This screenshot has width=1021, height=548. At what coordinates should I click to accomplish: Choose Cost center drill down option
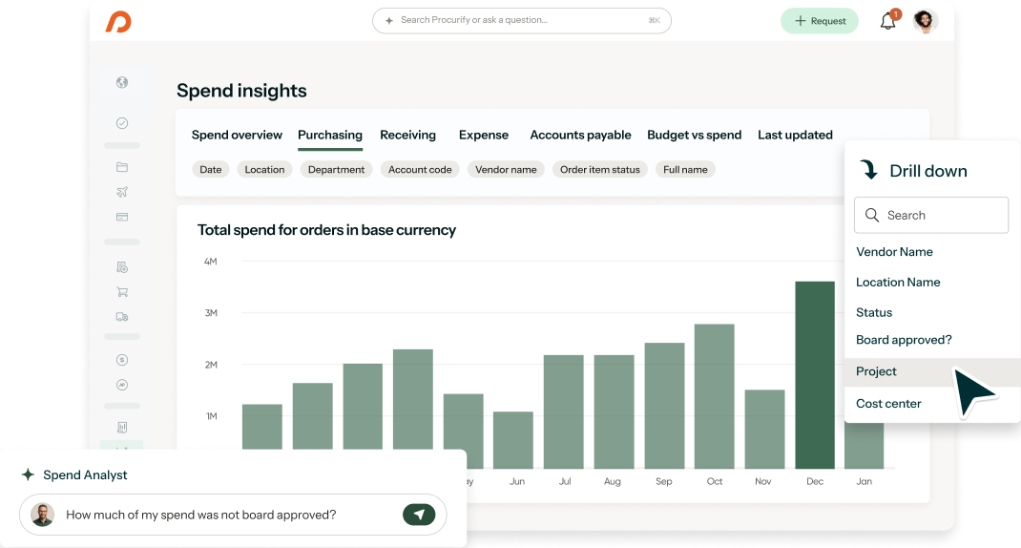pyautogui.click(x=888, y=403)
